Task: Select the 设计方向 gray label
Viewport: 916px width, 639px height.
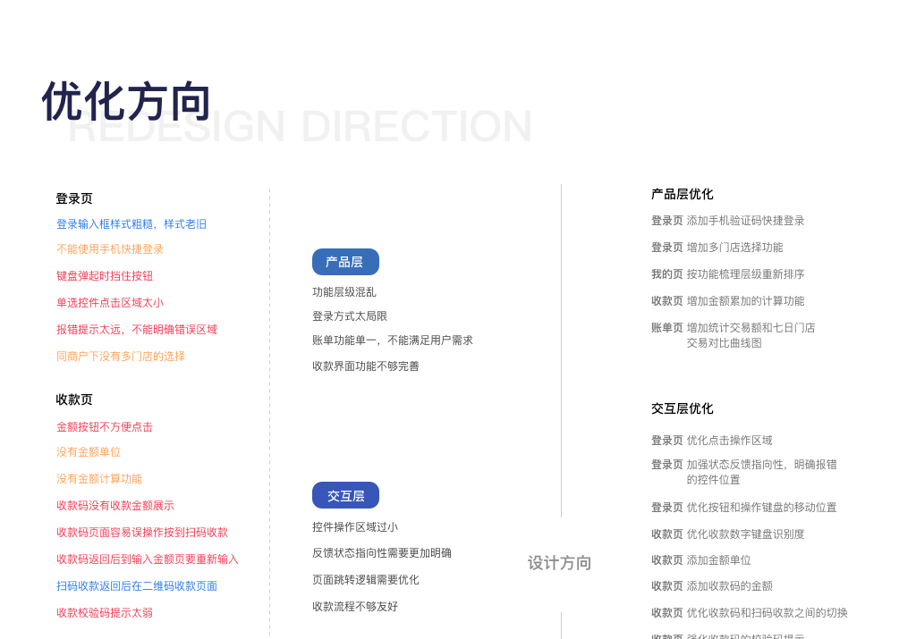Action: [559, 563]
